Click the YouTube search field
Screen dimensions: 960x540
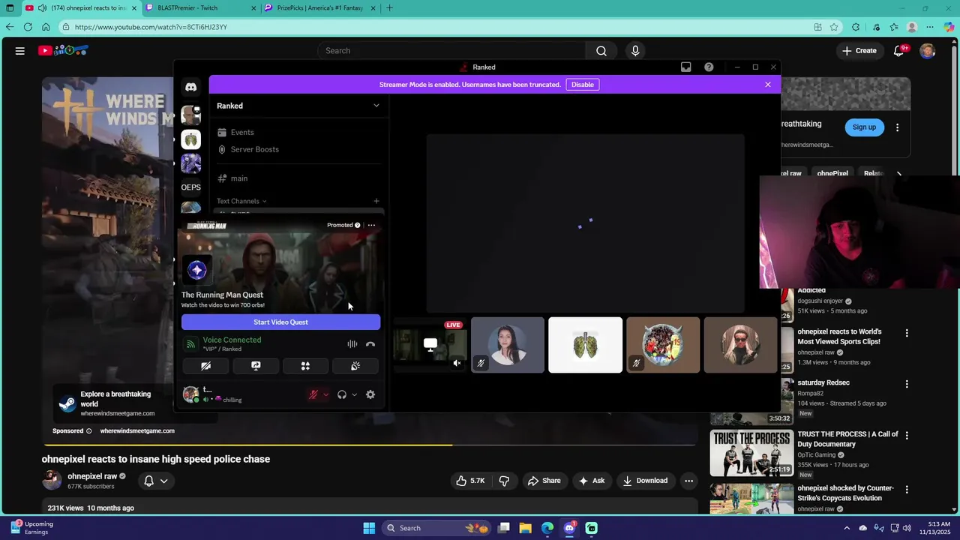(452, 51)
